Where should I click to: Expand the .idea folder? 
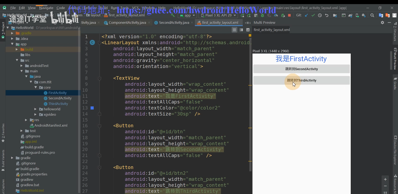(x=12, y=38)
